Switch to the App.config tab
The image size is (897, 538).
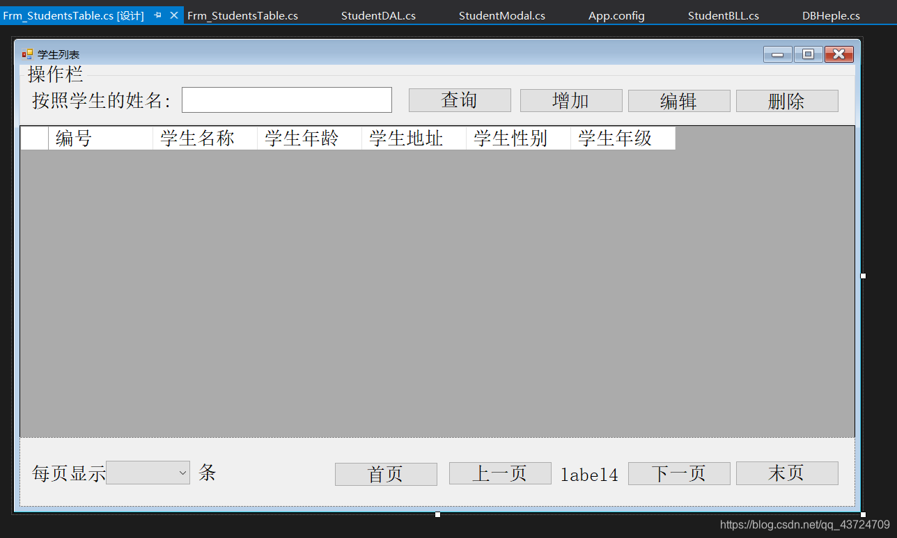tap(616, 15)
